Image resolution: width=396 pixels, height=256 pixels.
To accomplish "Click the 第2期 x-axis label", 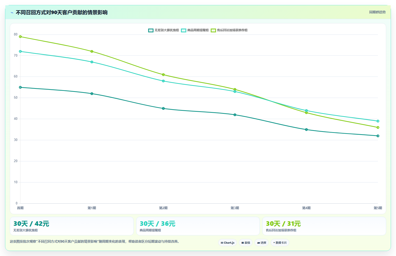I will 163,208.
